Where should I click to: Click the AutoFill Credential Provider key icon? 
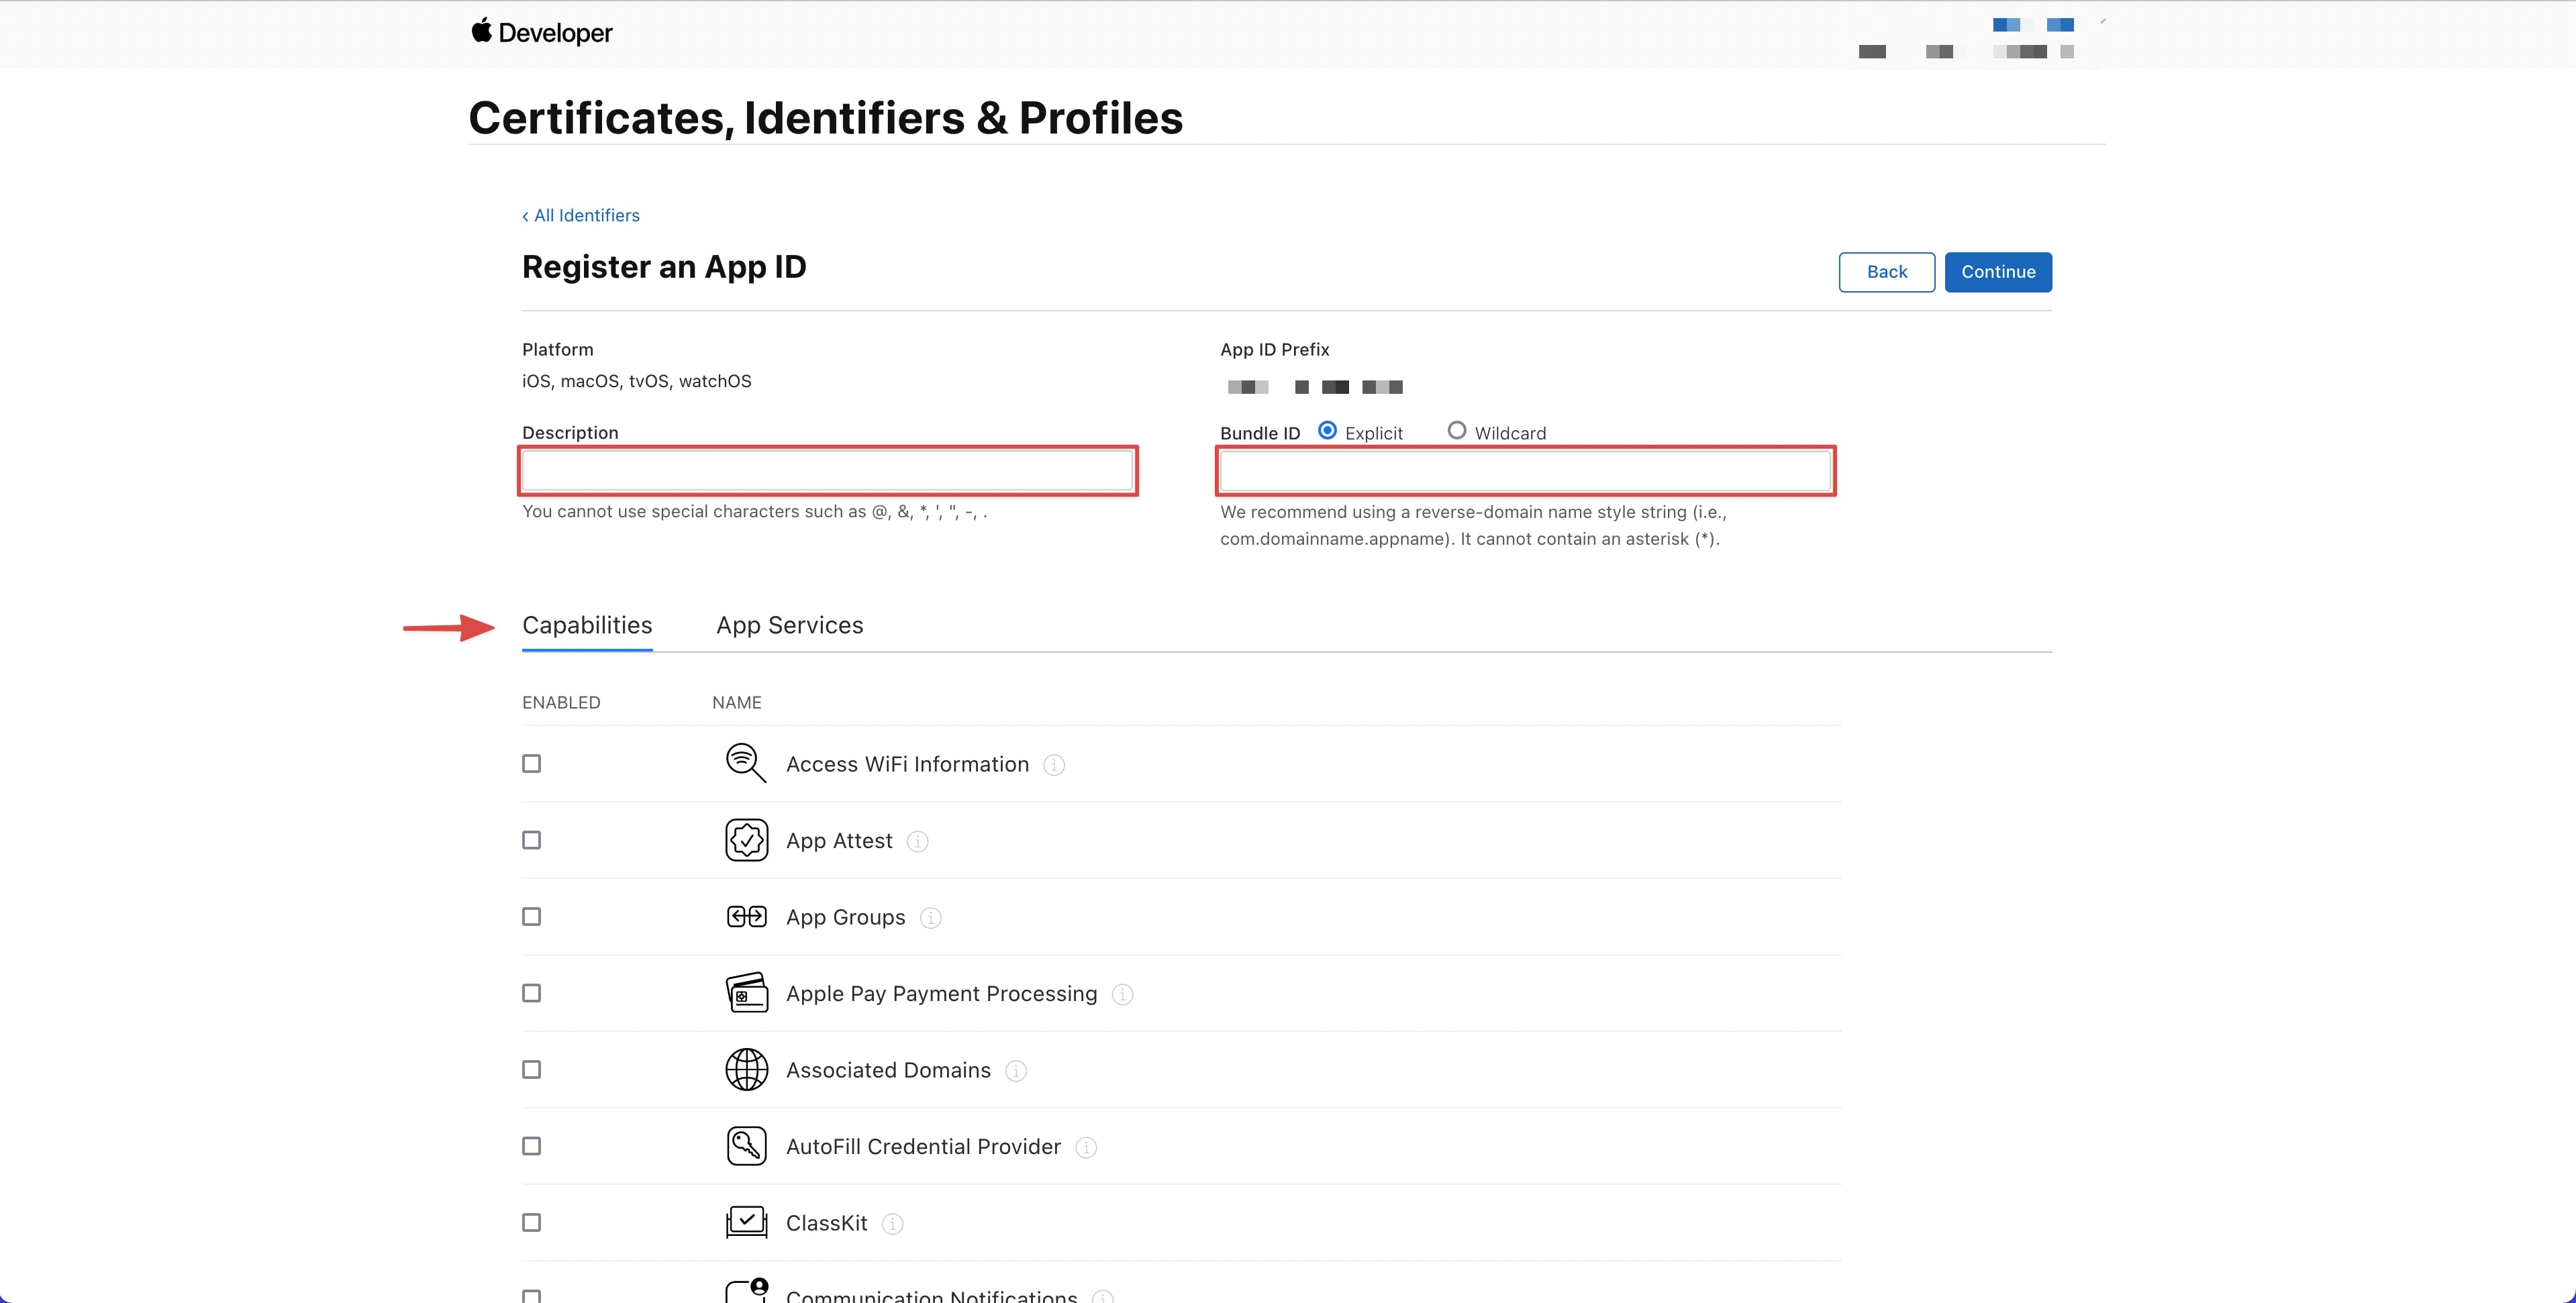(x=746, y=1146)
